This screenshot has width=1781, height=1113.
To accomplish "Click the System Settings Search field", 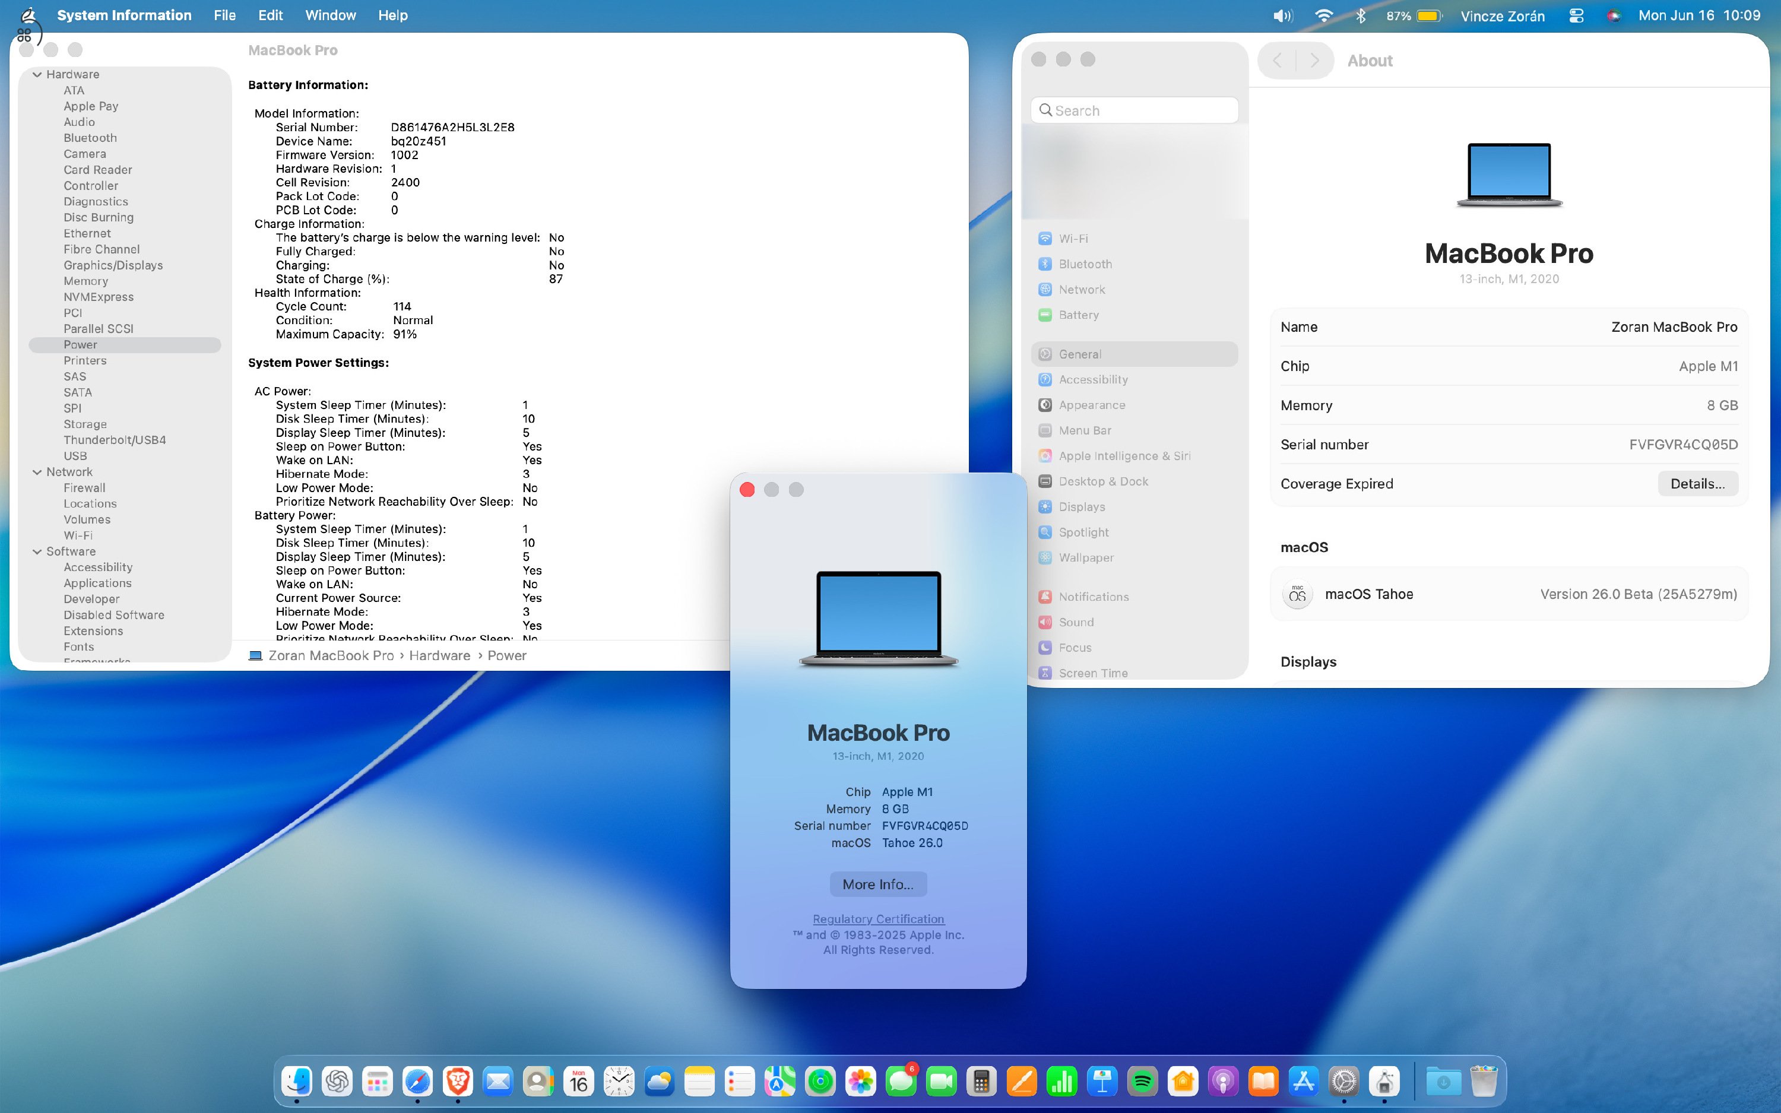I will click(x=1134, y=110).
